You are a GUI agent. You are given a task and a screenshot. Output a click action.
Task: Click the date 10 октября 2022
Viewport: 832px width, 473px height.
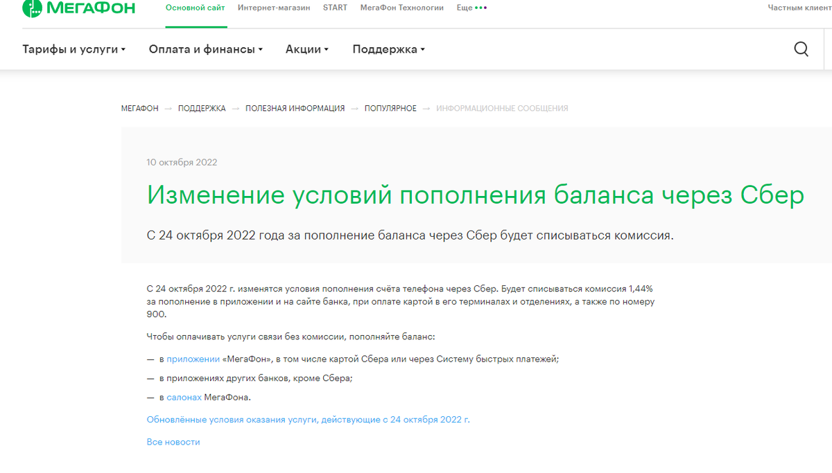pos(182,163)
